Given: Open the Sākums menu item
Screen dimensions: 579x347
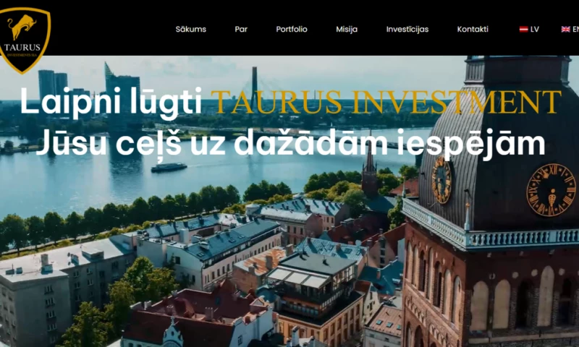Looking at the screenshot, I should click(x=191, y=29).
